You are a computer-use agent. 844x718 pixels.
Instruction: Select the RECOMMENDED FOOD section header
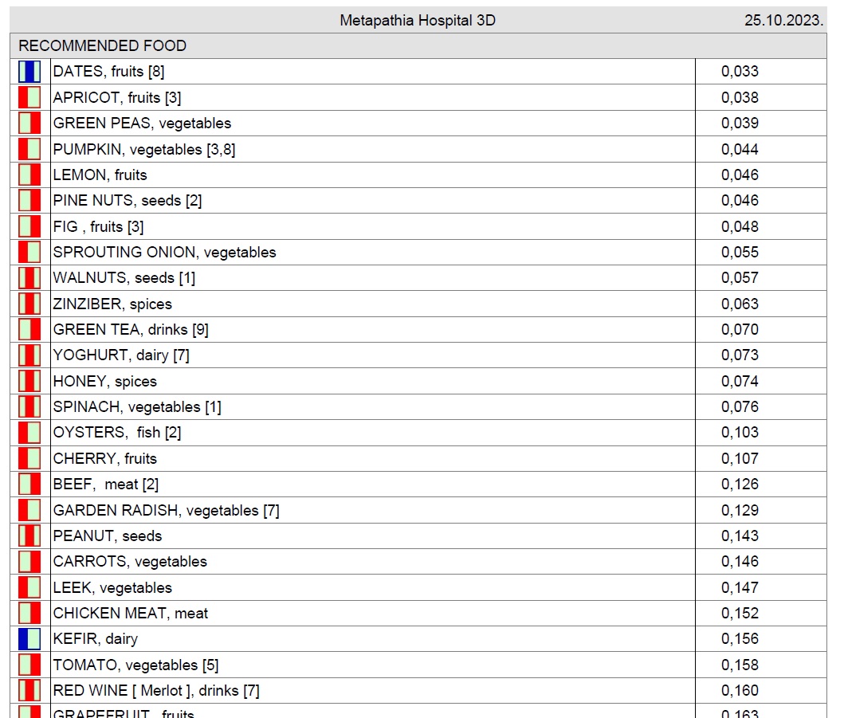point(102,46)
